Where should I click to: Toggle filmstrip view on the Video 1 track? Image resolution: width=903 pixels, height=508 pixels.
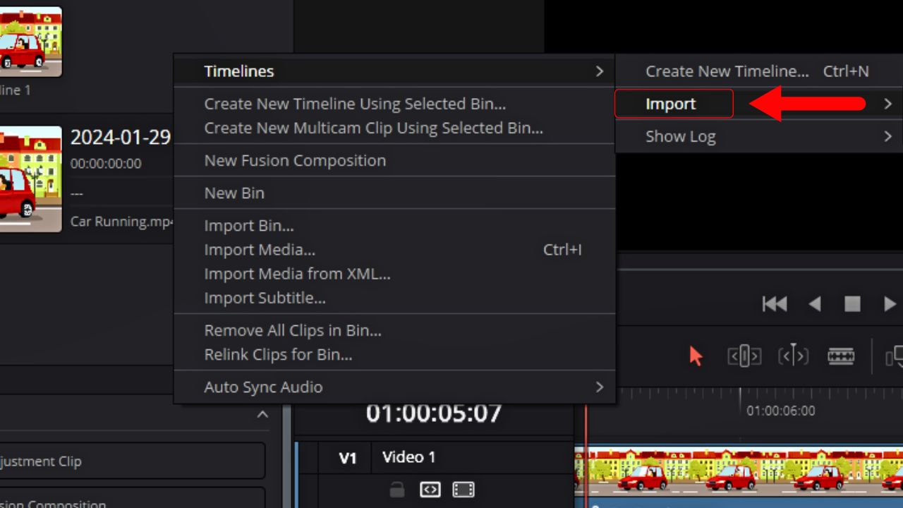[463, 490]
